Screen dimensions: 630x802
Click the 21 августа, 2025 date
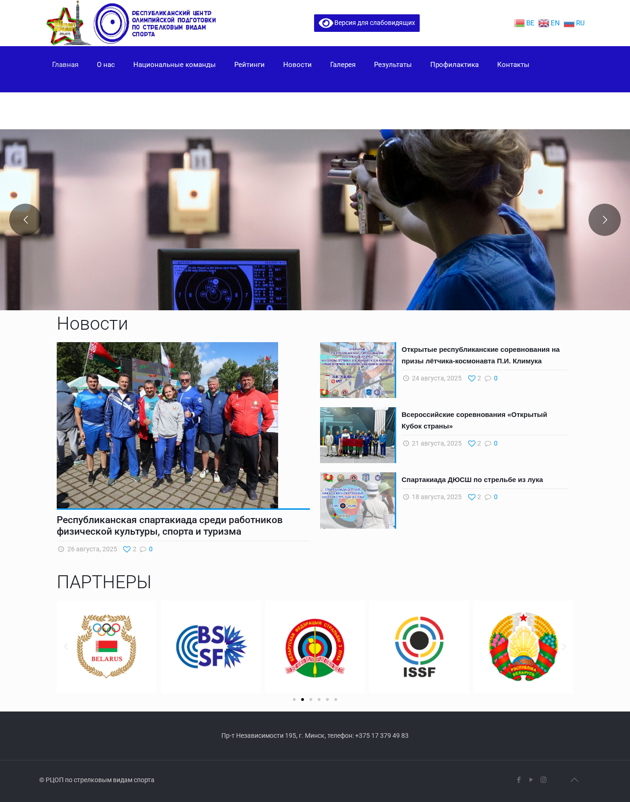(437, 443)
